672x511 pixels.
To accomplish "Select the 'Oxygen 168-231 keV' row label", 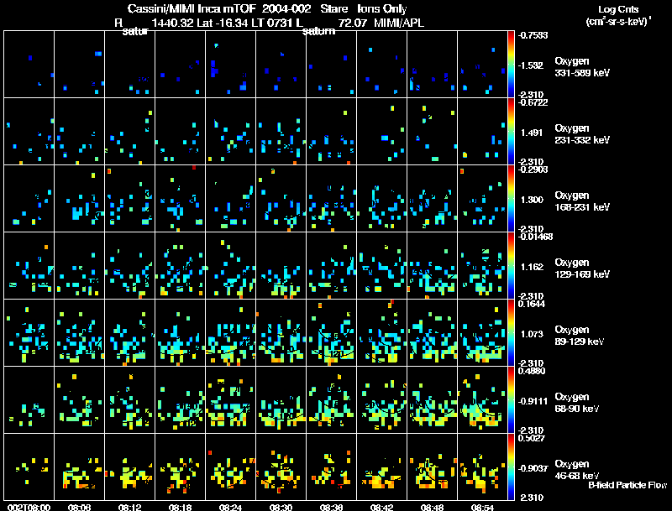I will (582, 201).
